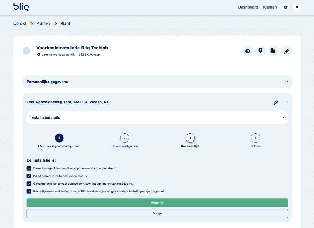Go to Dashboard in top navigation
314x228 pixels.
pos(248,7)
